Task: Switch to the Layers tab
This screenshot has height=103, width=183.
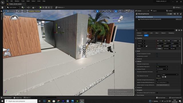Action: click(154, 11)
